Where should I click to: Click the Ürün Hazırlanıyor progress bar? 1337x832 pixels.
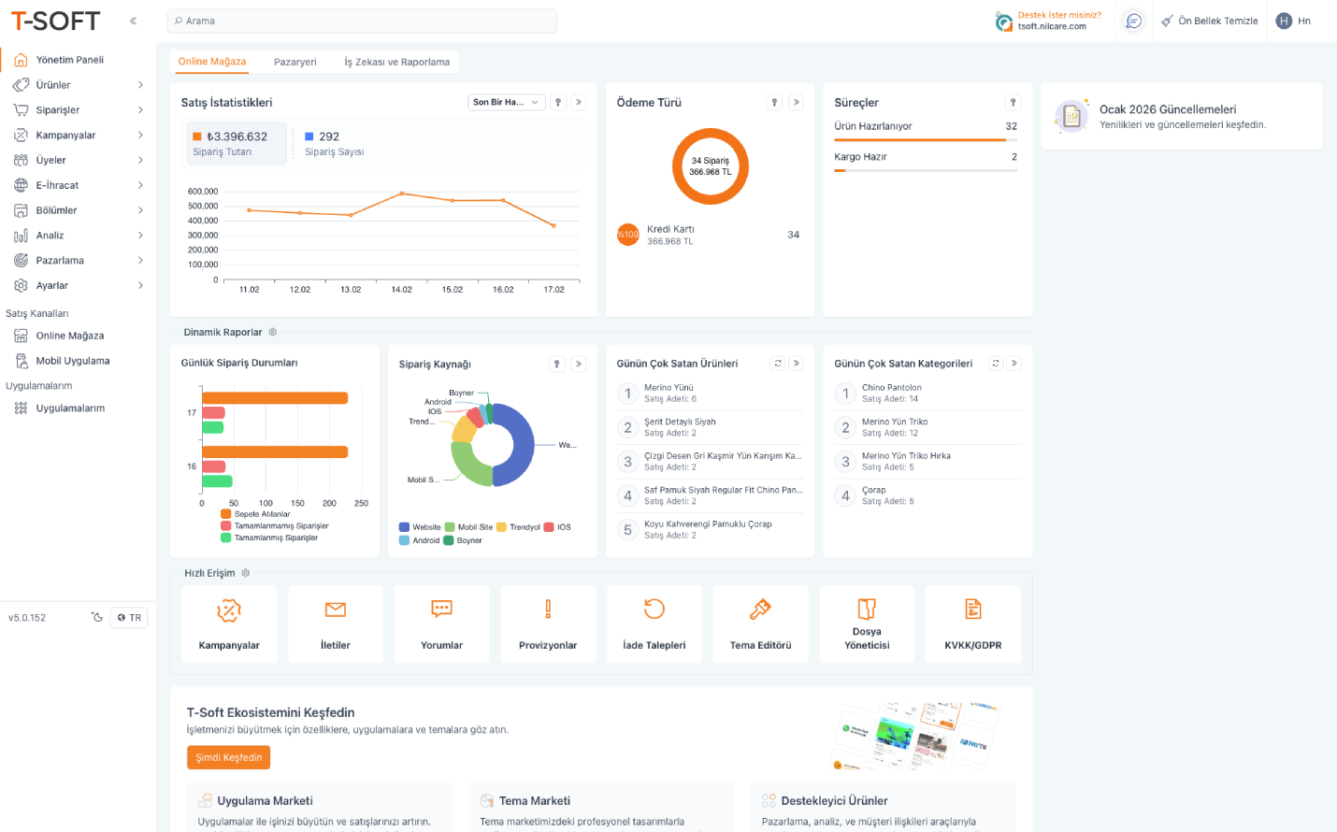pos(926,140)
